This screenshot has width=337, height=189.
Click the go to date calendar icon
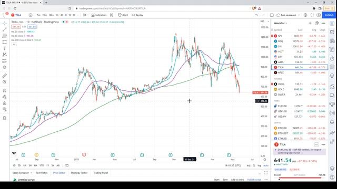point(67,165)
